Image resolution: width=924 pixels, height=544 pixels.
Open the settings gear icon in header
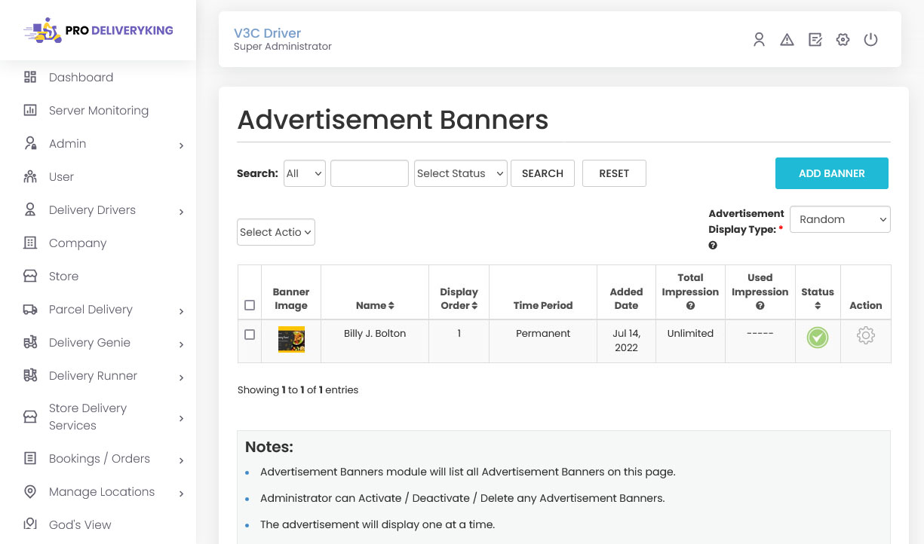[843, 40]
